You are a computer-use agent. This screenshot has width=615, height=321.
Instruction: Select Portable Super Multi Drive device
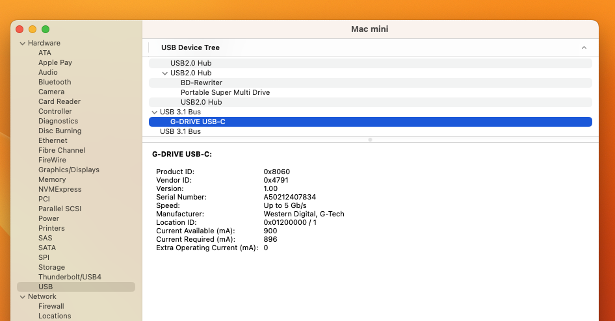[x=371, y=92]
